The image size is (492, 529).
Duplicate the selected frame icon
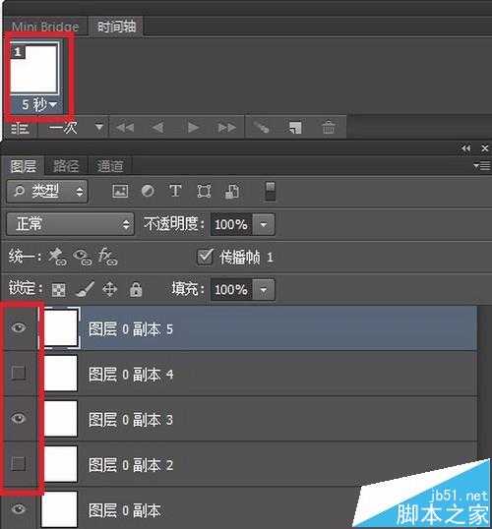294,128
